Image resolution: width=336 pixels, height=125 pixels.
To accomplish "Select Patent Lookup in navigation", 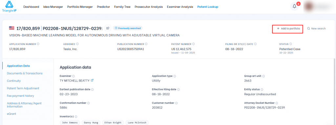I will 208,7.
